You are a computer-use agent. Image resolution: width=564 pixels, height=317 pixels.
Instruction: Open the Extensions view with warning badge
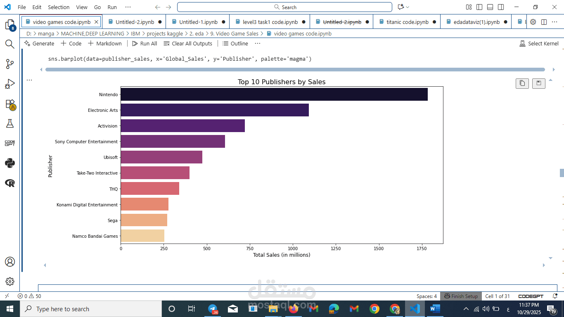coord(10,104)
